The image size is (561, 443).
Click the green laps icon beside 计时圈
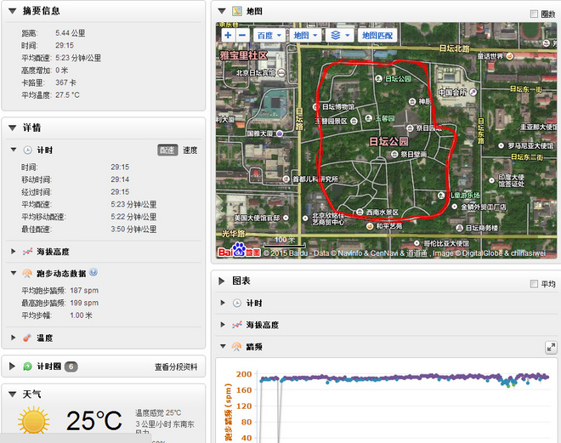click(27, 366)
